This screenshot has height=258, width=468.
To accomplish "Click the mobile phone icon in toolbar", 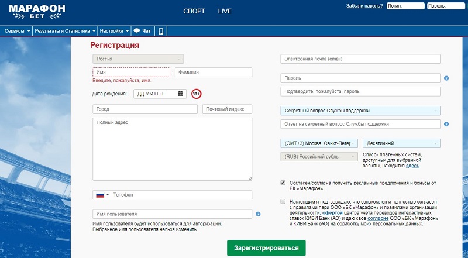I will point(160,30).
